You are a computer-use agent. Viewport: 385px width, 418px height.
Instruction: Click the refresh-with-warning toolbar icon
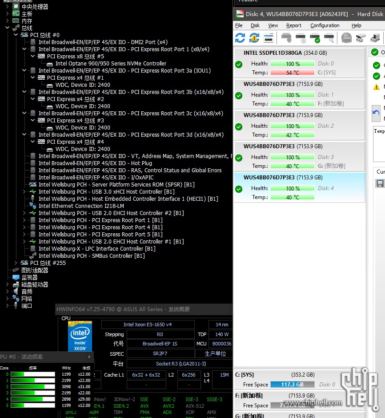254,38
